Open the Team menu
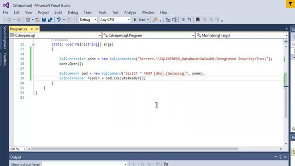 [88, 12]
